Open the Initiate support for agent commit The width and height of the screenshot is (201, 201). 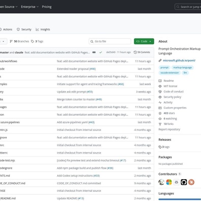(87, 84)
